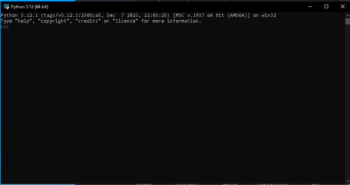Close the Python 3.12 console window
Screen dimensions: 350x185
click(342, 7)
